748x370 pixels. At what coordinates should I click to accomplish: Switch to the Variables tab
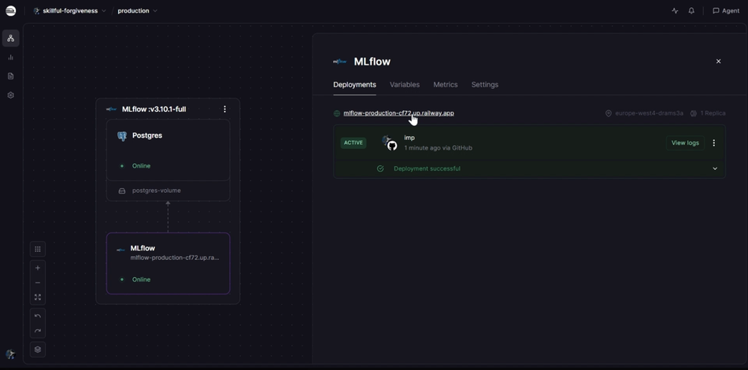coord(405,84)
